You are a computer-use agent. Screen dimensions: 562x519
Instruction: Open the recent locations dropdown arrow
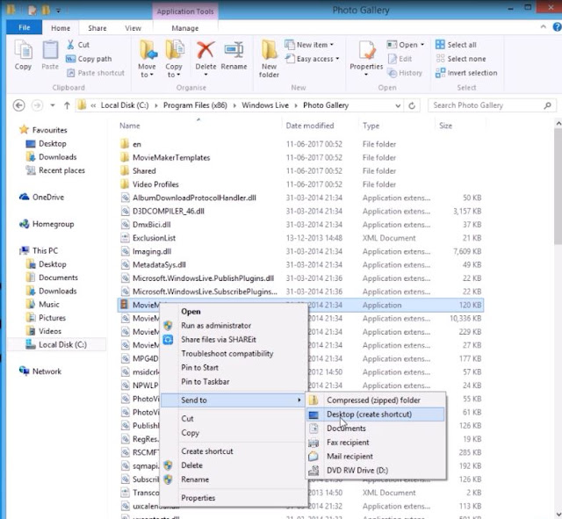click(x=53, y=105)
